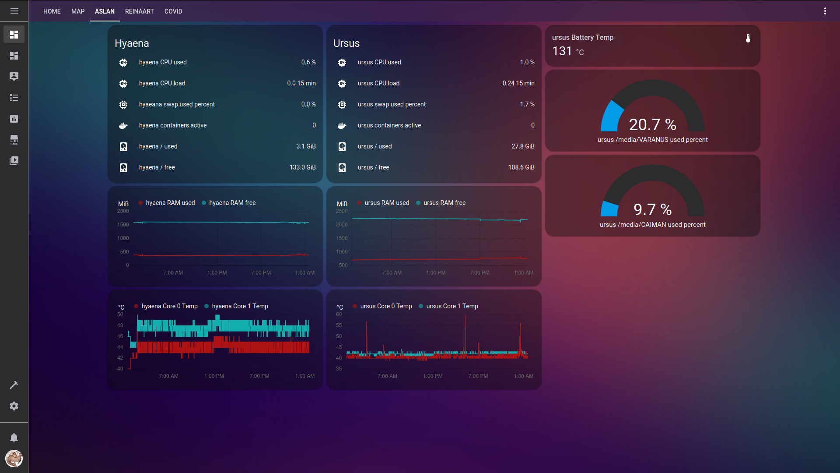Open the Media browser sidebar icon
The image size is (840, 473).
[x=14, y=161]
